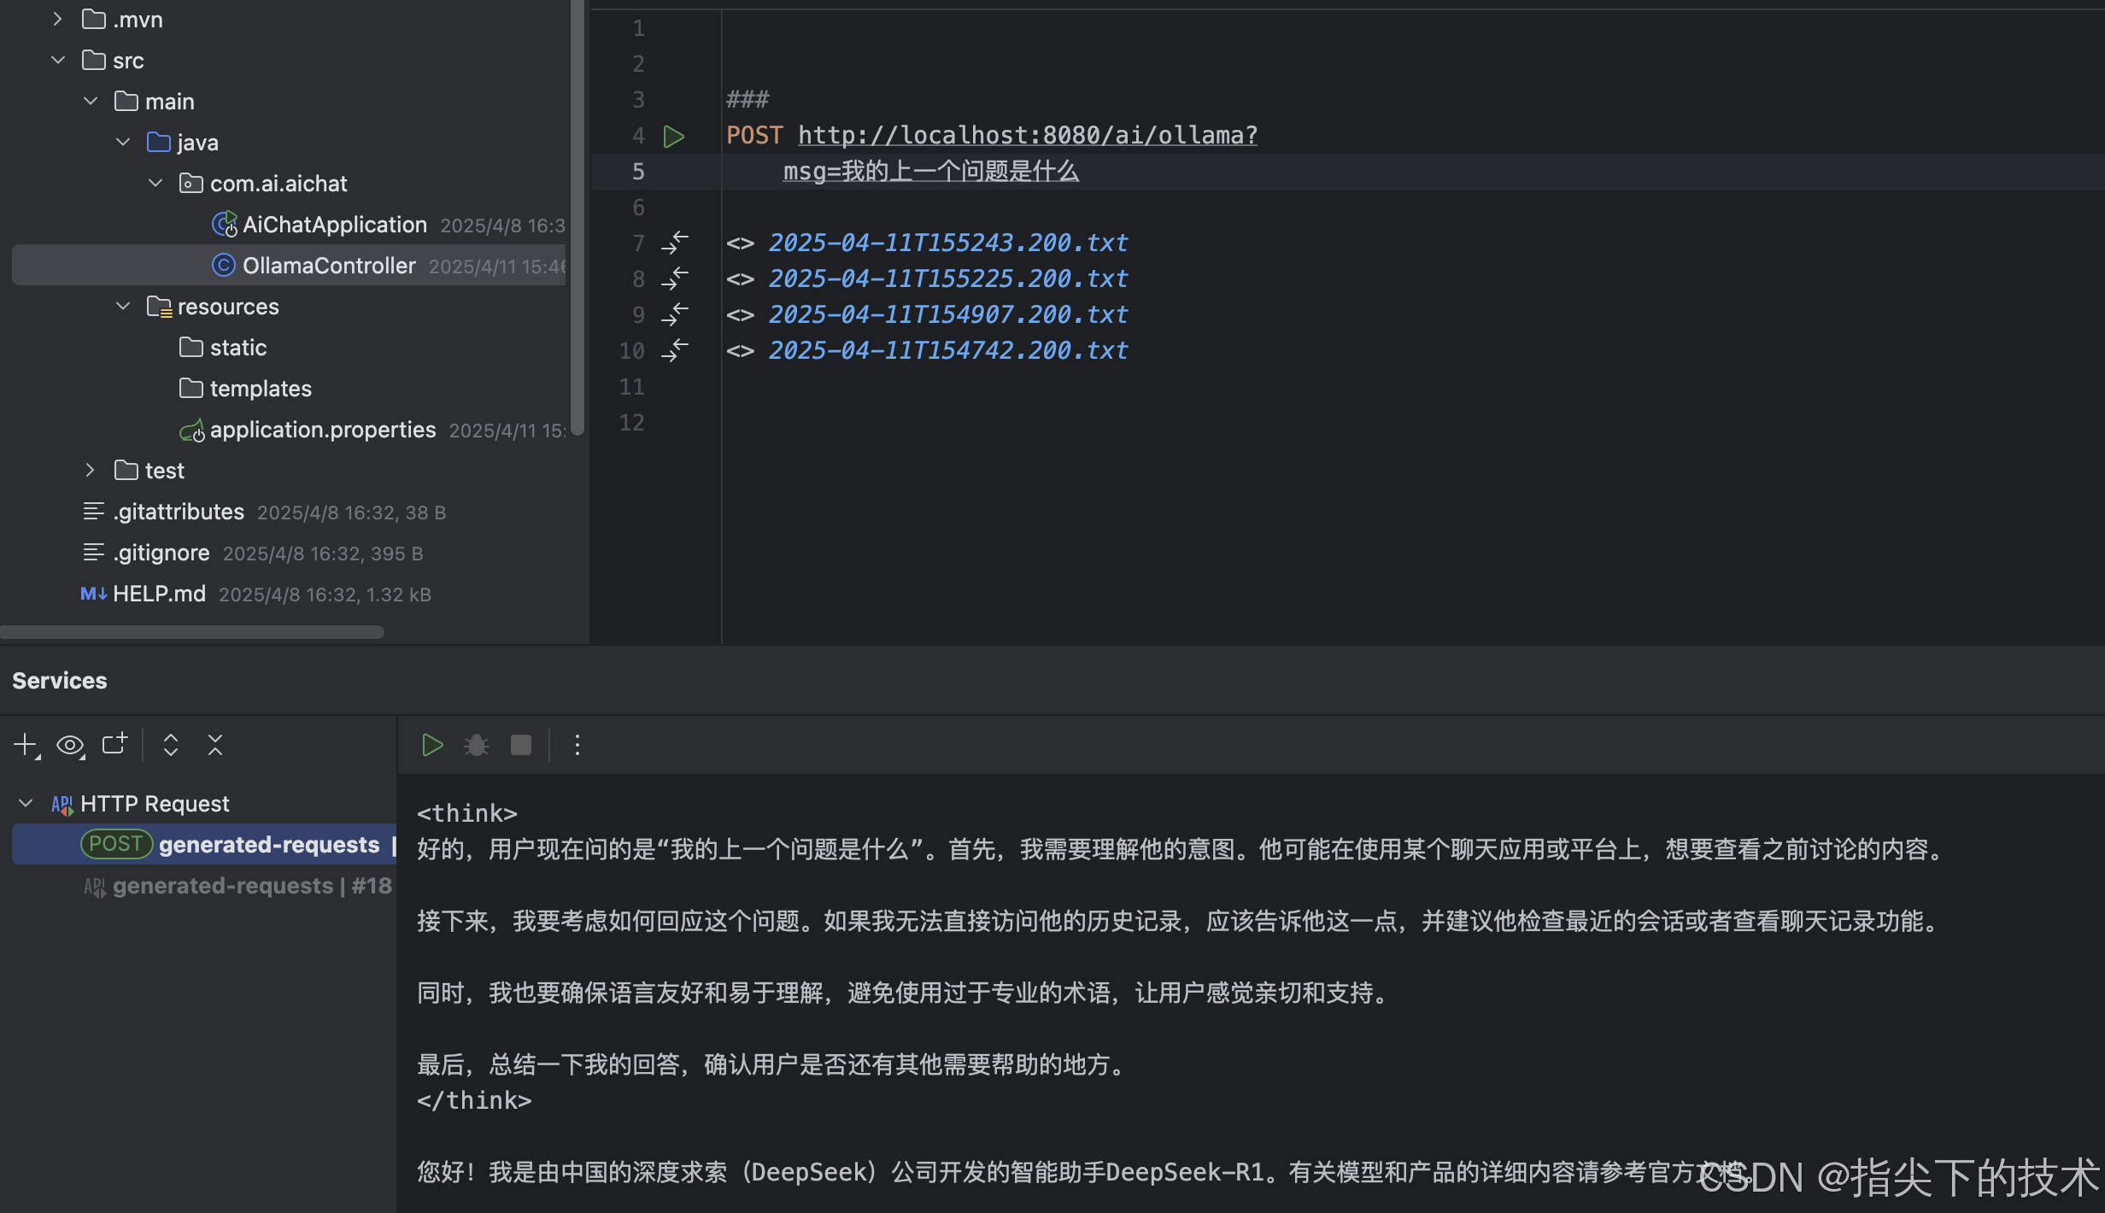Screen dimensions: 2105x1213
Task: Collapse the HTTP Request node
Action: (x=26, y=803)
